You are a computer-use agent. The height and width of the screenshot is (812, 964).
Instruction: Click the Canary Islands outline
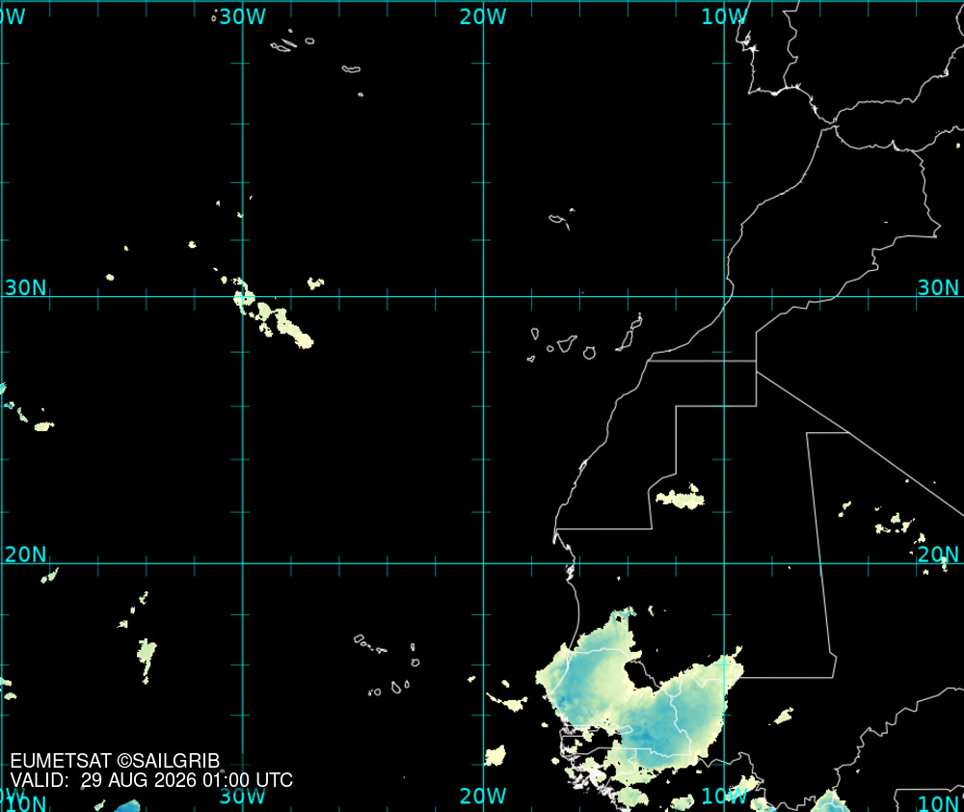(x=584, y=338)
